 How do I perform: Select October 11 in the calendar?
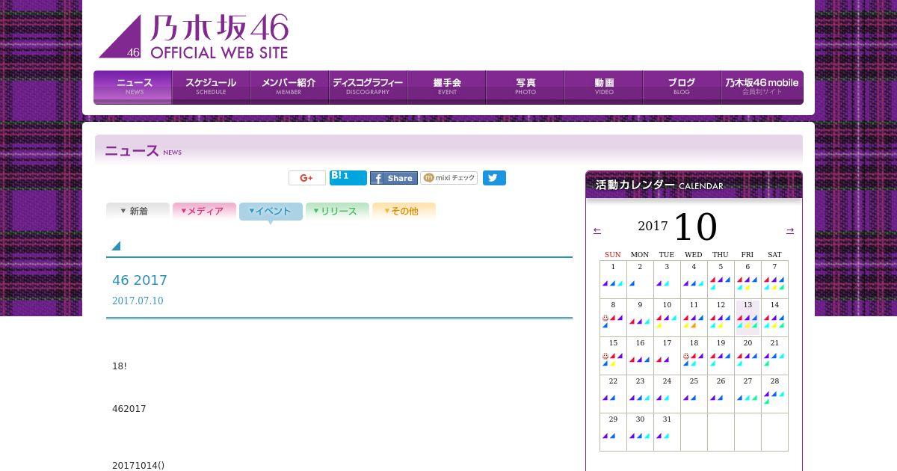tap(694, 317)
